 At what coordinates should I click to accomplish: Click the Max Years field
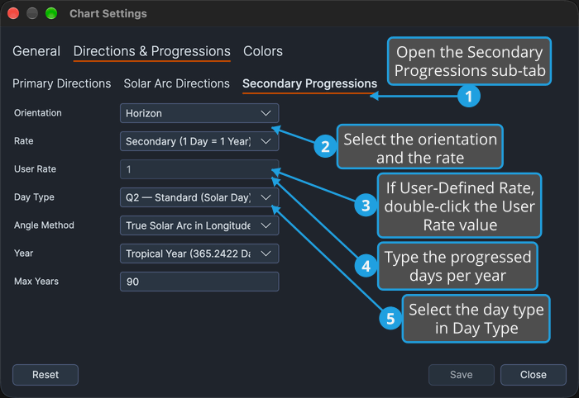click(x=199, y=282)
